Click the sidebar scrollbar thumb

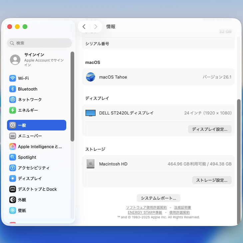pyautogui.click(x=72, y=97)
